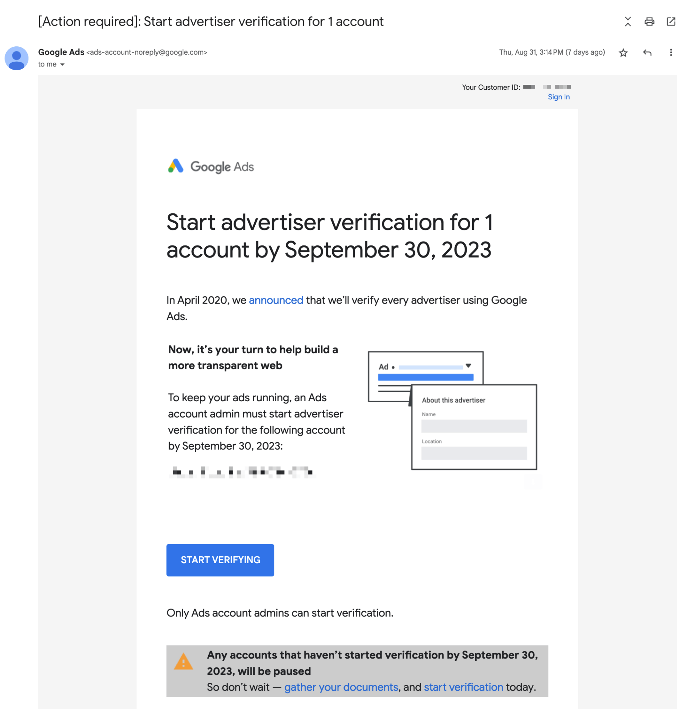This screenshot has width=687, height=709.
Task: Click the Google Ads logo in the email
Action: coord(211,167)
